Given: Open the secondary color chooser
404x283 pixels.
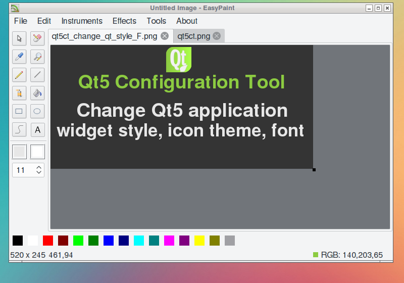Looking at the screenshot, I should [x=37, y=152].
